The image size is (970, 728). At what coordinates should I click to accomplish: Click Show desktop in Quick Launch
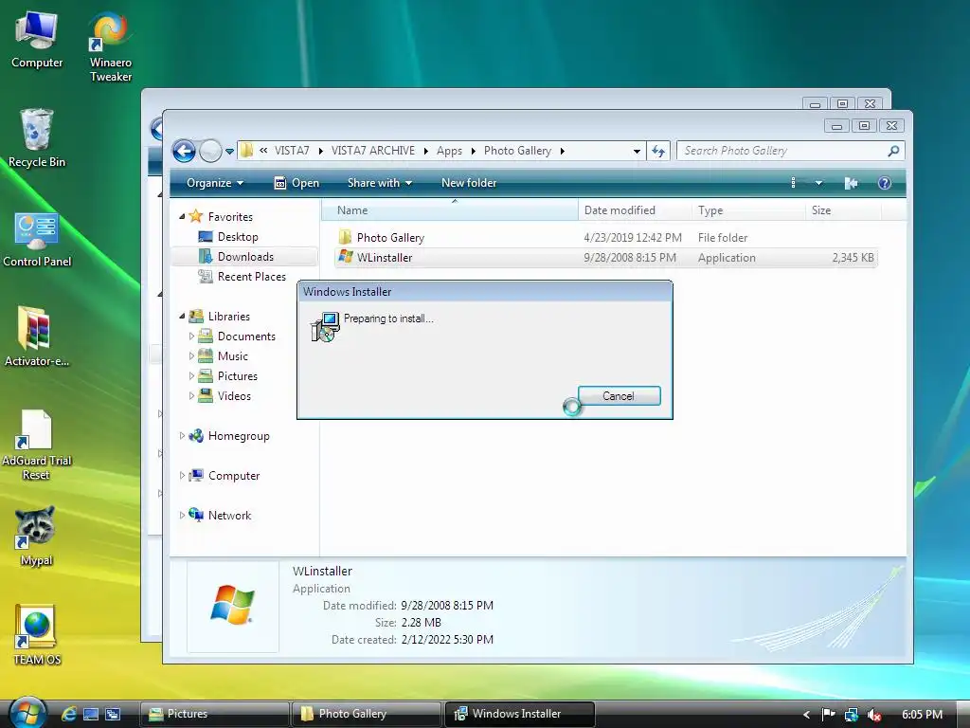(91, 714)
